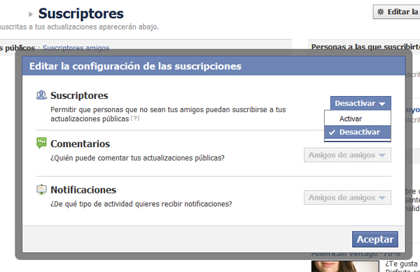Click the Comentarios section heading
The image size is (420, 272).
(80, 144)
